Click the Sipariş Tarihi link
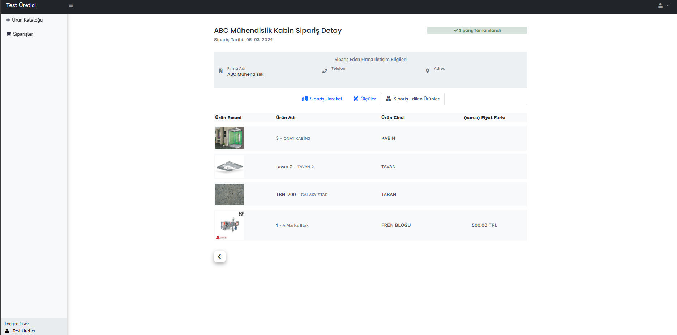 tap(229, 40)
